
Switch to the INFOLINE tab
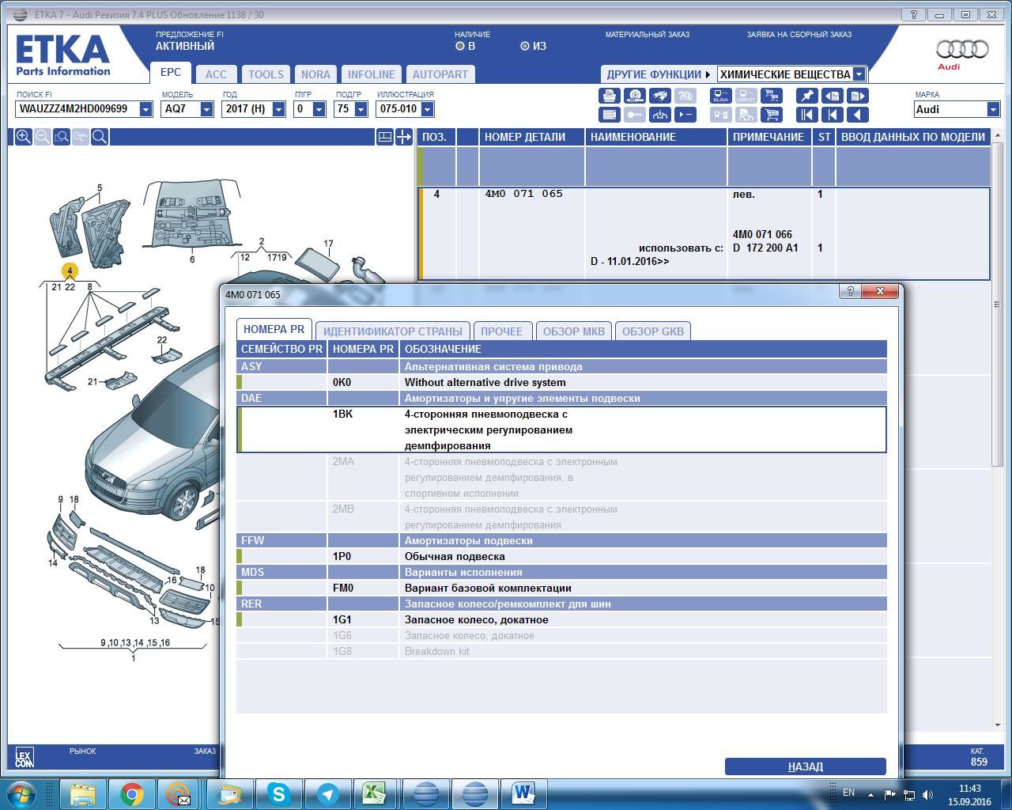[372, 74]
